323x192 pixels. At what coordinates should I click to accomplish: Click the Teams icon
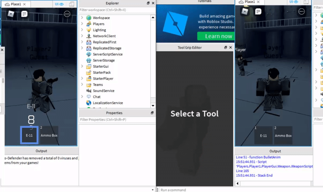pos(89,85)
